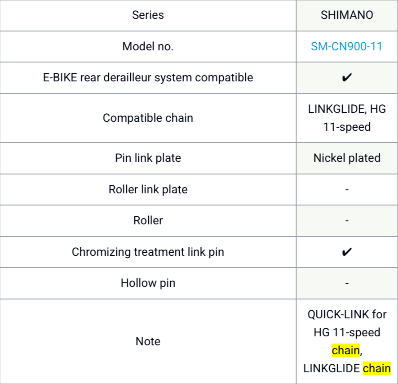Click the dash in Hollow pin row
Viewport: 398px width, 384px height.
point(347,283)
